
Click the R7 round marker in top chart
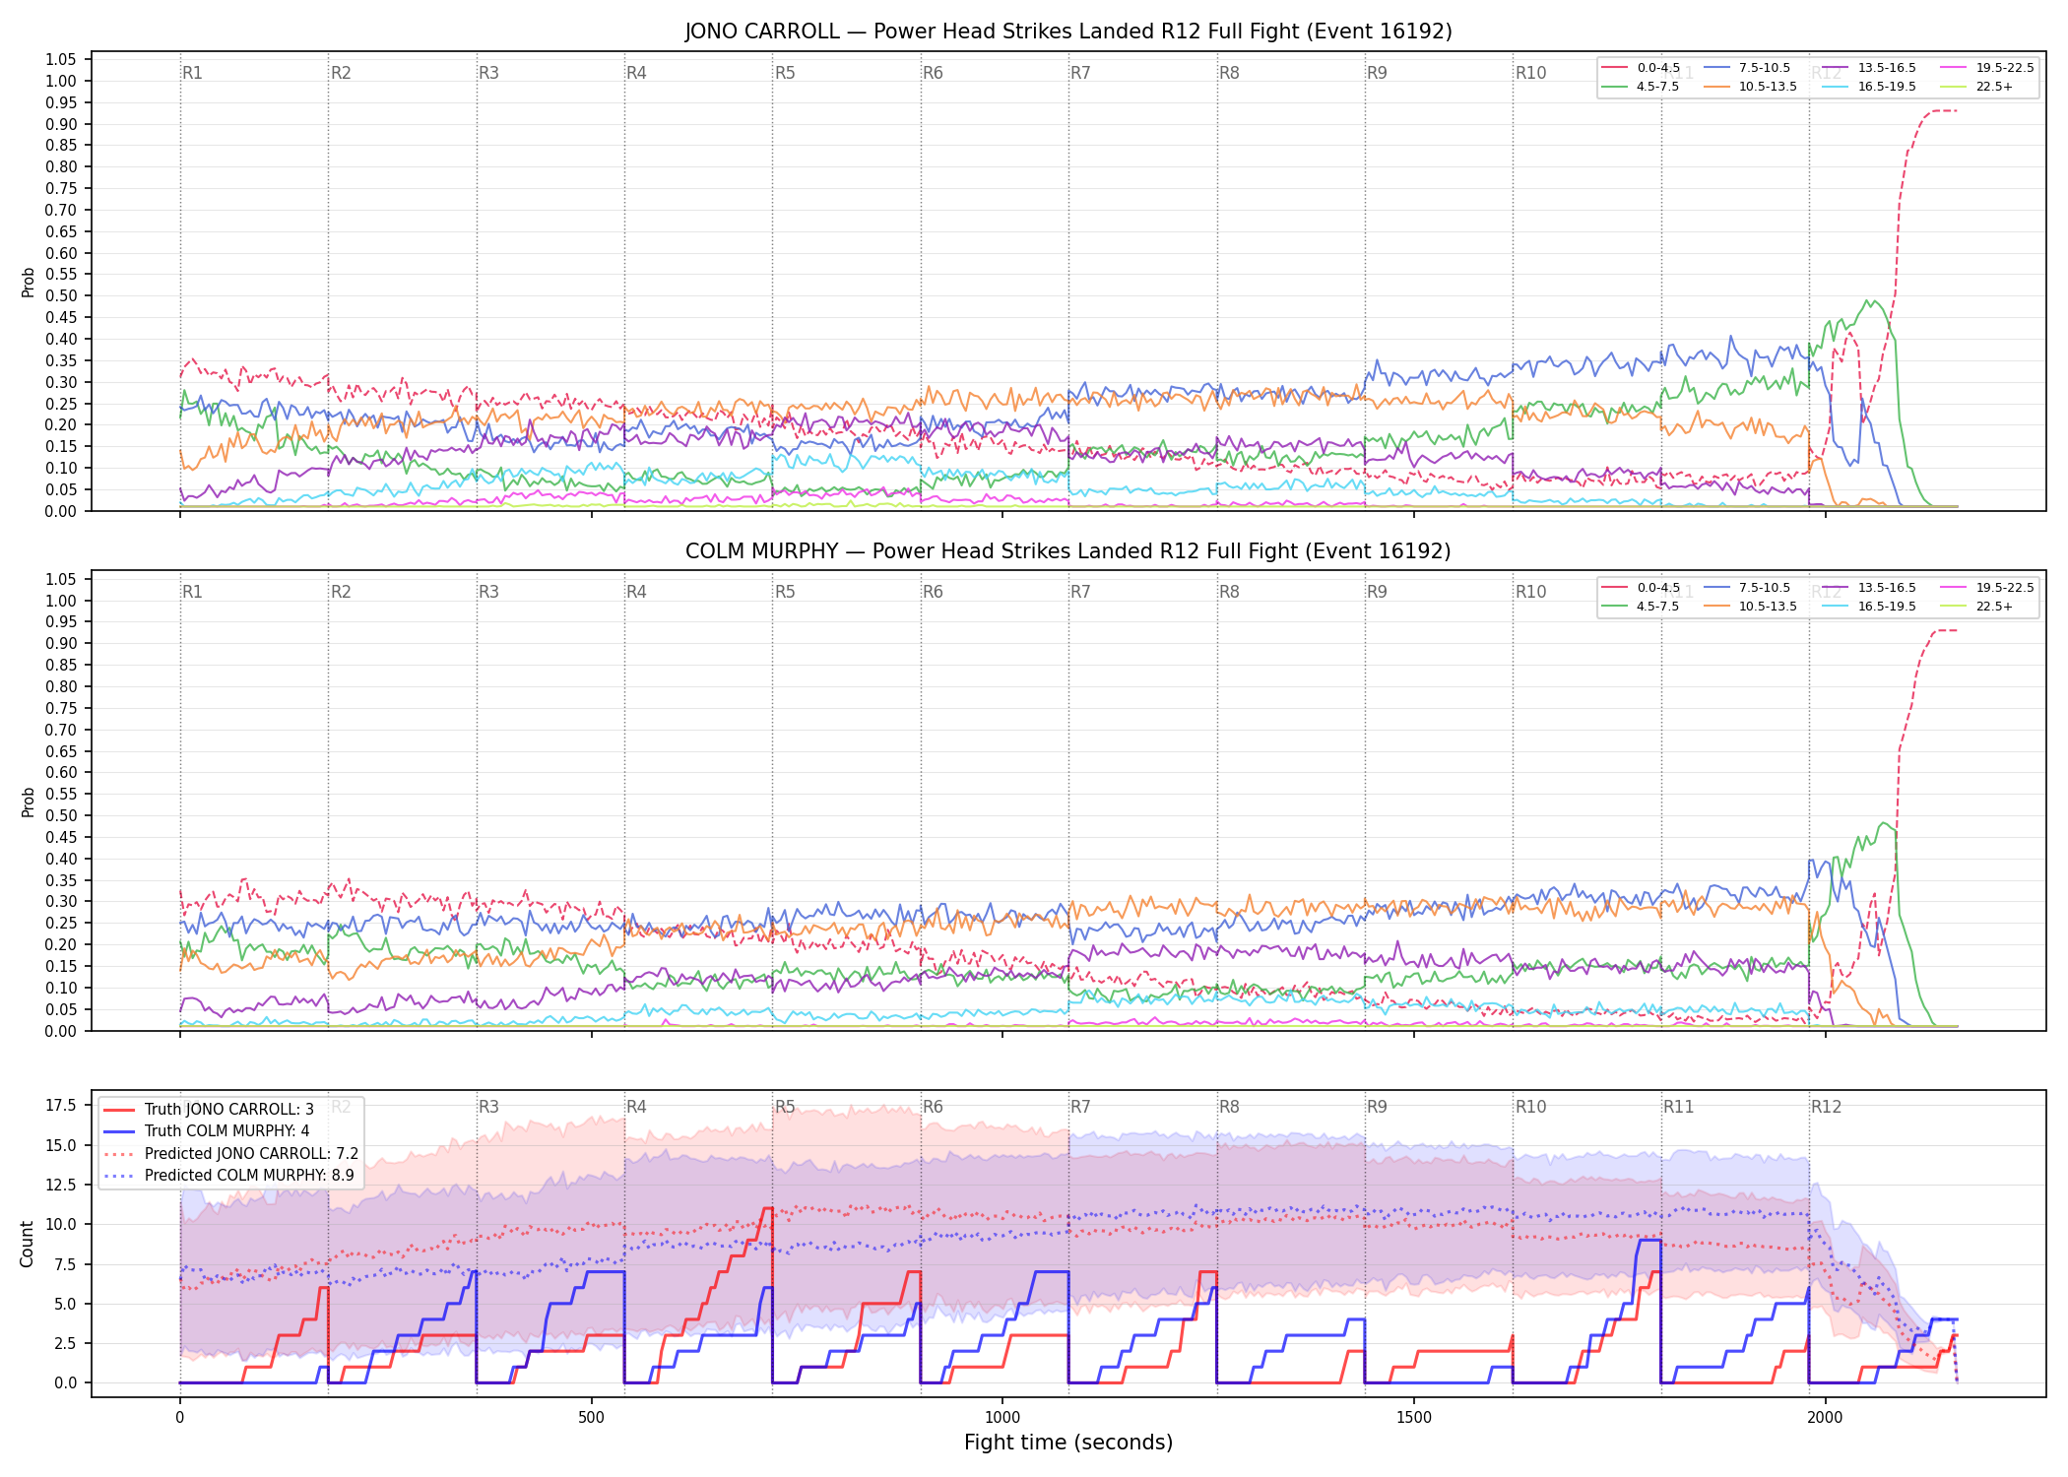click(1080, 73)
